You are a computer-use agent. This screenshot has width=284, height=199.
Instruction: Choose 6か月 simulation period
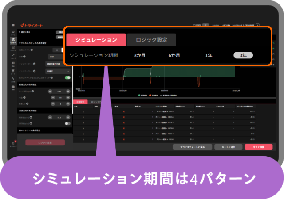click(x=174, y=55)
